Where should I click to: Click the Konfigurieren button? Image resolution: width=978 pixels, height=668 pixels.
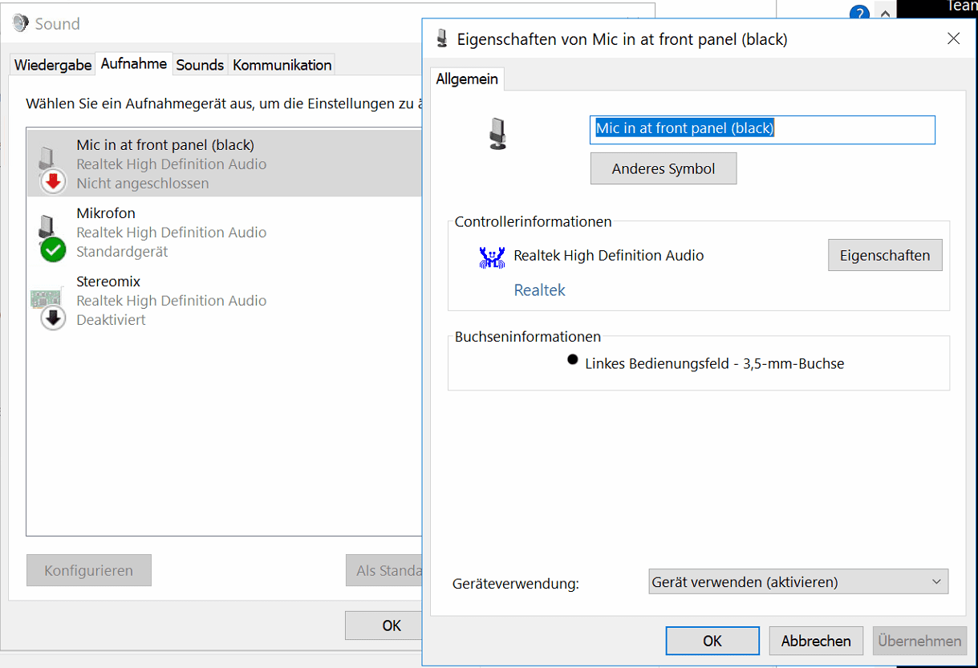[88, 571]
